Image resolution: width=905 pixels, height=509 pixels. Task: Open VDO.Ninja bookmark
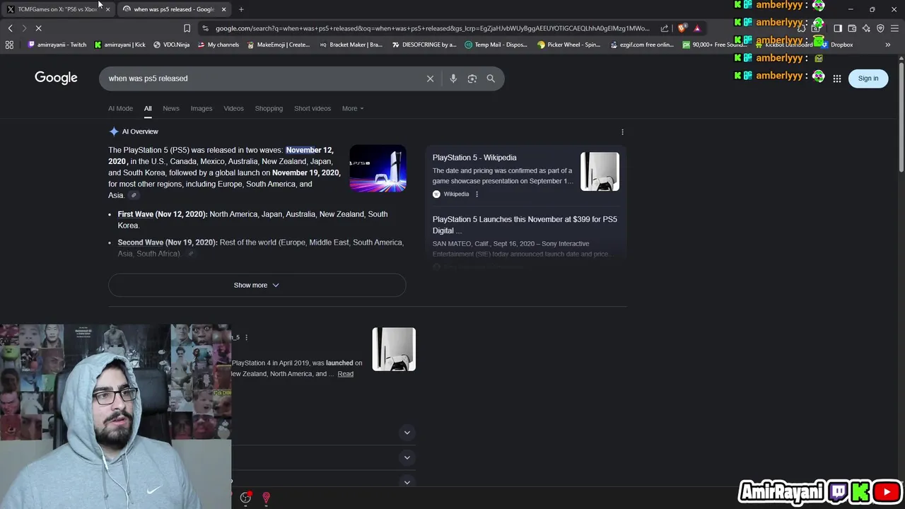(171, 45)
